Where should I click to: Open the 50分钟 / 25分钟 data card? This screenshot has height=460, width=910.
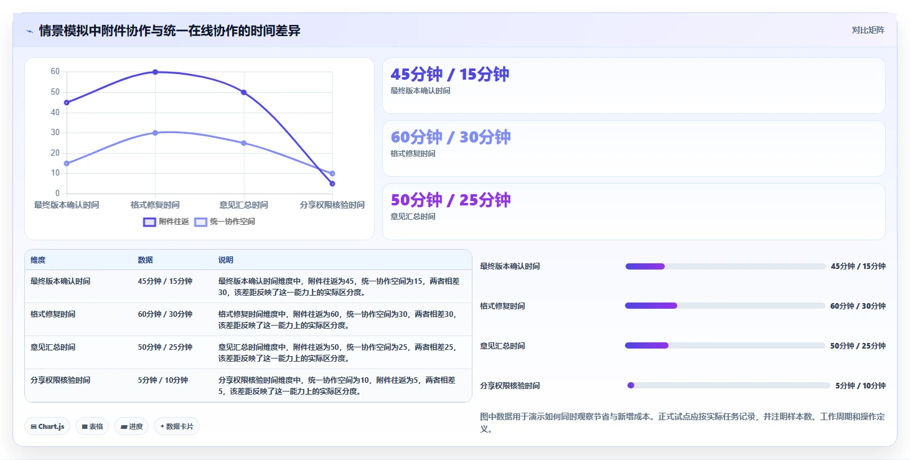[x=634, y=212]
